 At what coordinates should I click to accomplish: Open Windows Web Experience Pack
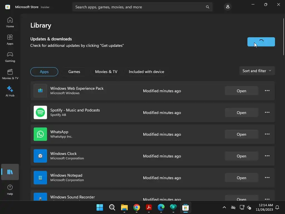tap(241, 91)
